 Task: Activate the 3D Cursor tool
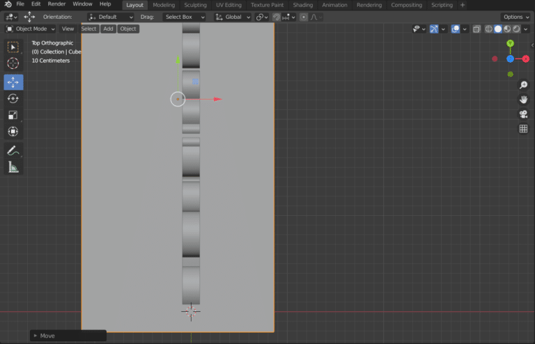click(x=13, y=63)
